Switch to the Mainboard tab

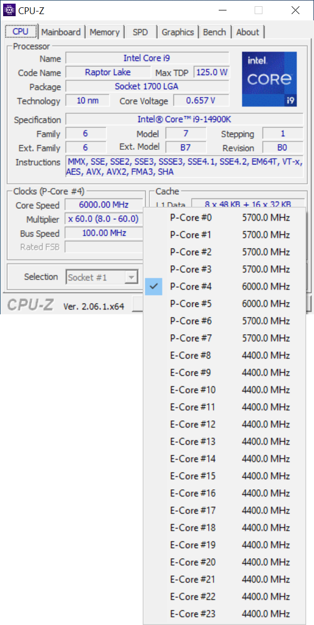[x=61, y=32]
